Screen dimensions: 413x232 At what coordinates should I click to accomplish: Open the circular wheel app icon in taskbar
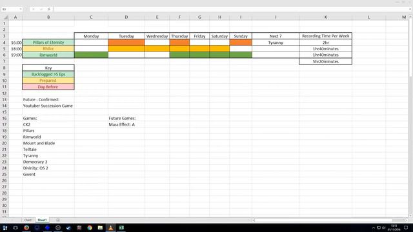pyautogui.click(x=58, y=227)
